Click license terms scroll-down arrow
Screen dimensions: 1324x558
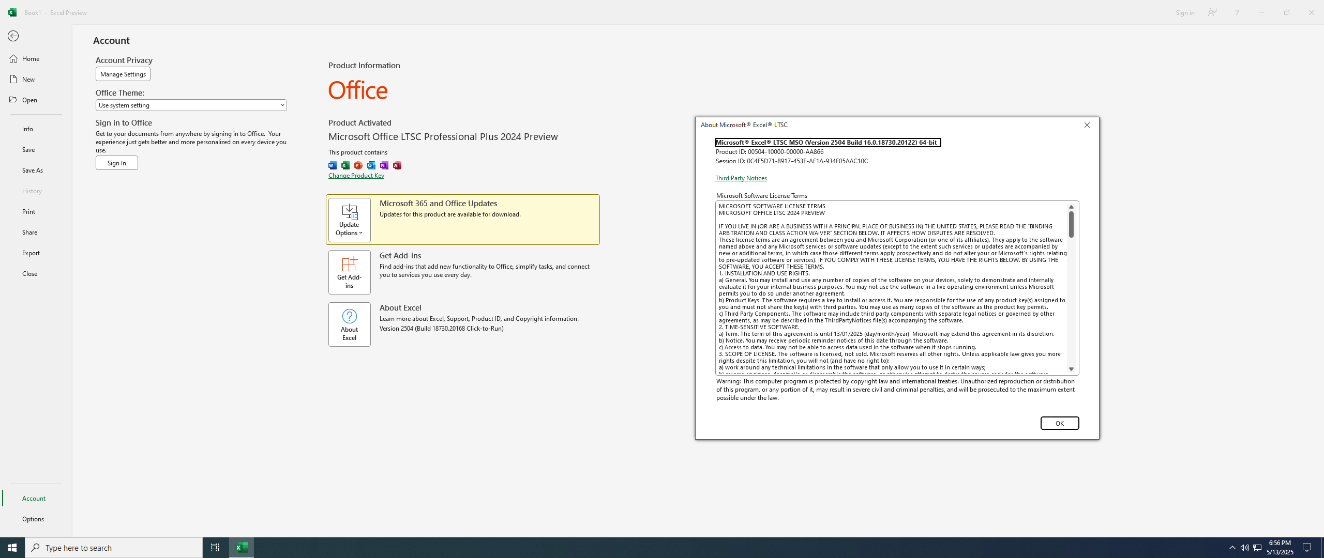1071,369
